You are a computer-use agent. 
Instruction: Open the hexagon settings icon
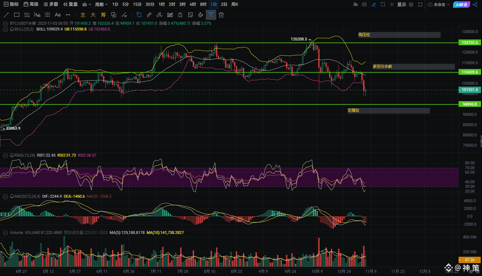(x=411, y=4)
